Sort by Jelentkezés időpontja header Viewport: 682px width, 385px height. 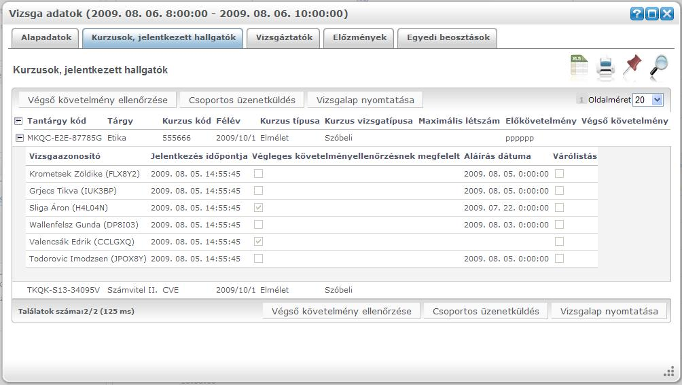click(199, 156)
